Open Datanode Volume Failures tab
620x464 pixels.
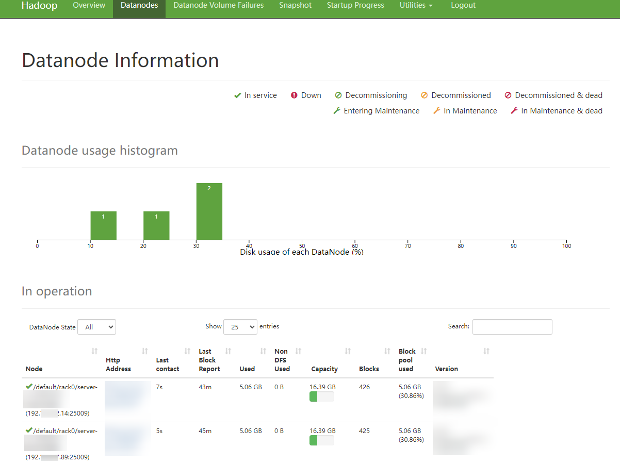click(219, 5)
